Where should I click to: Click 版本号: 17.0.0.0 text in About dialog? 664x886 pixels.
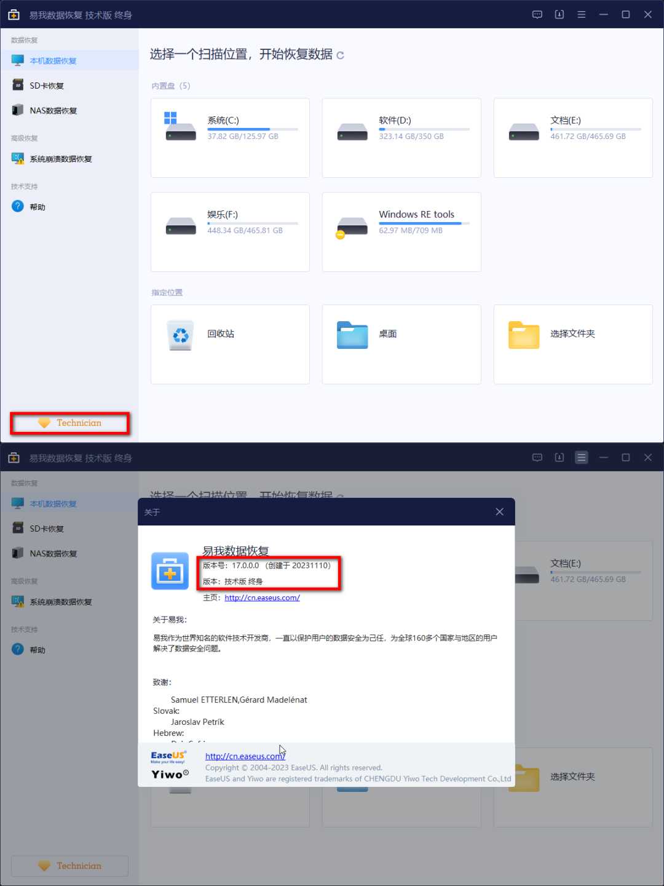(x=267, y=565)
